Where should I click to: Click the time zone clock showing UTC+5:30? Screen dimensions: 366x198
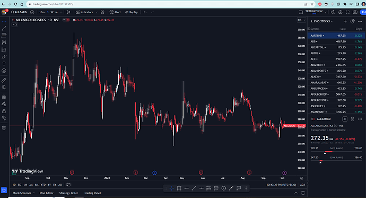(281, 185)
